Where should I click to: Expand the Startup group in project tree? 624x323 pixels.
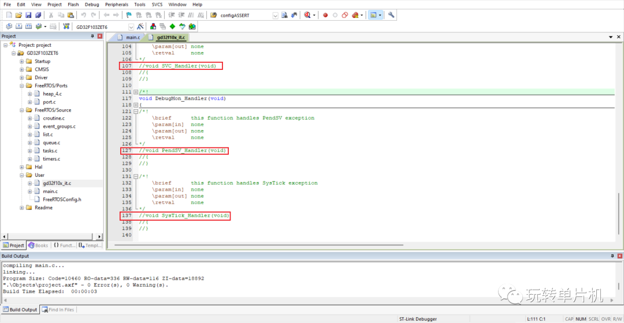pos(22,61)
